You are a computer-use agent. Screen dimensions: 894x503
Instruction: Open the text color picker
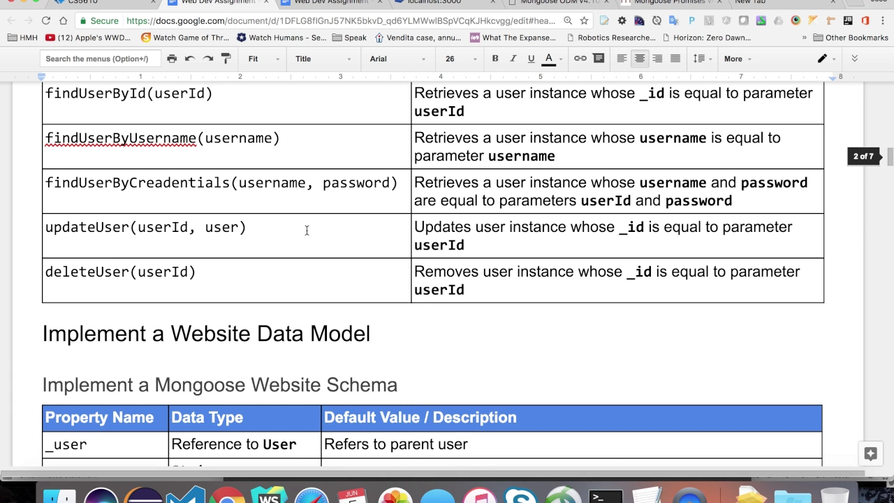click(552, 59)
